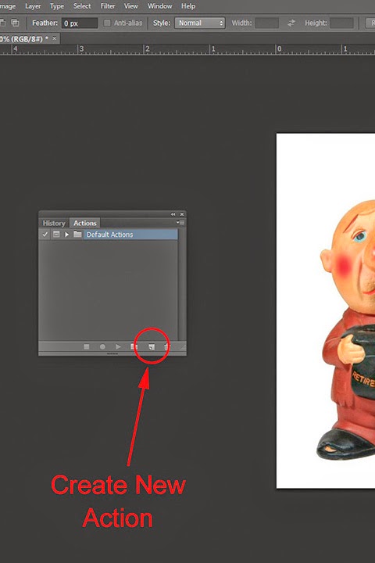Toggle the Anti-alias checkbox
Image resolution: width=375 pixels, height=563 pixels.
coord(107,23)
